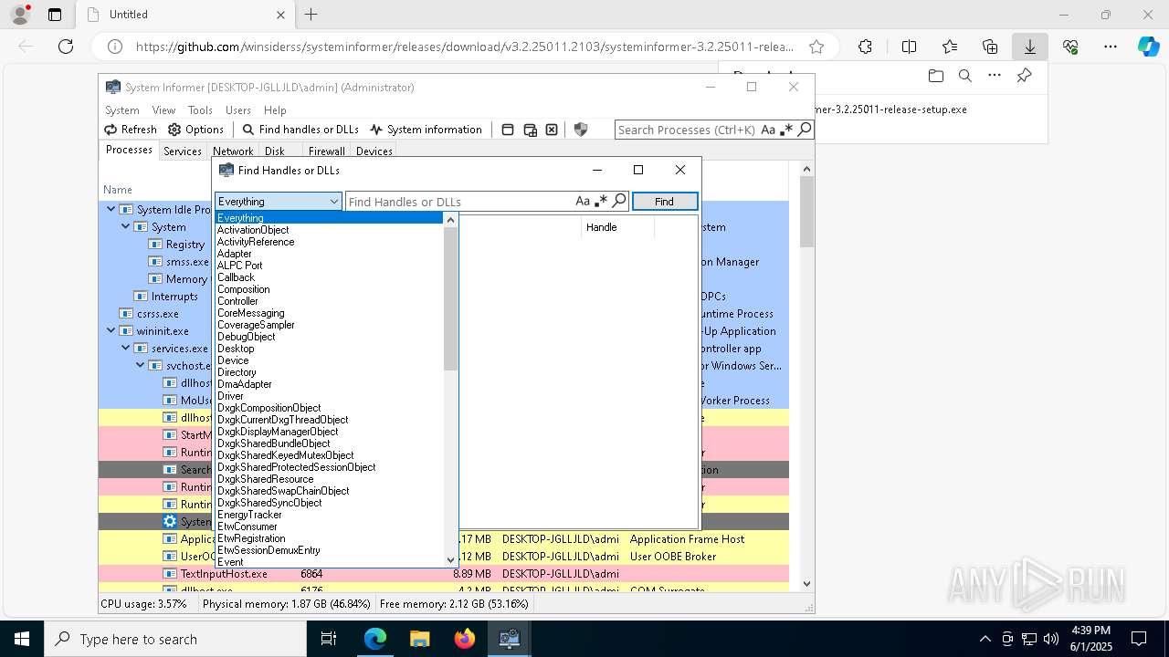Screen dimensions: 1169x657
Task: Click the Find button
Action: click(x=664, y=202)
